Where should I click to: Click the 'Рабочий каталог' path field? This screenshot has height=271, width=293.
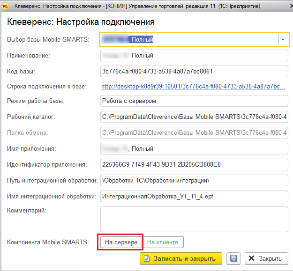click(194, 117)
